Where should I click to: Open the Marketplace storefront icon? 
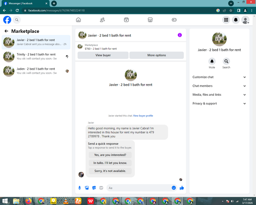pyautogui.click(x=150, y=20)
